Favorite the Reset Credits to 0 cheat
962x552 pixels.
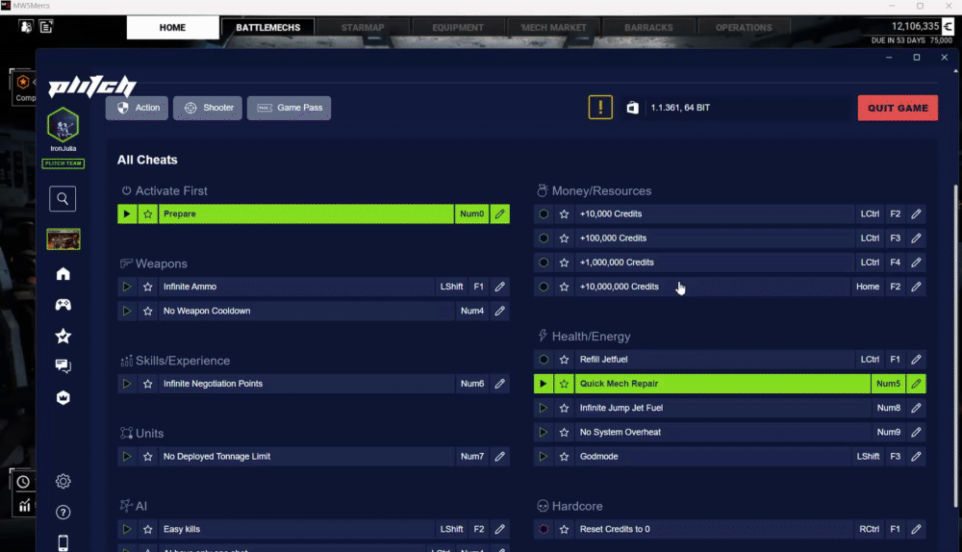[x=564, y=529]
